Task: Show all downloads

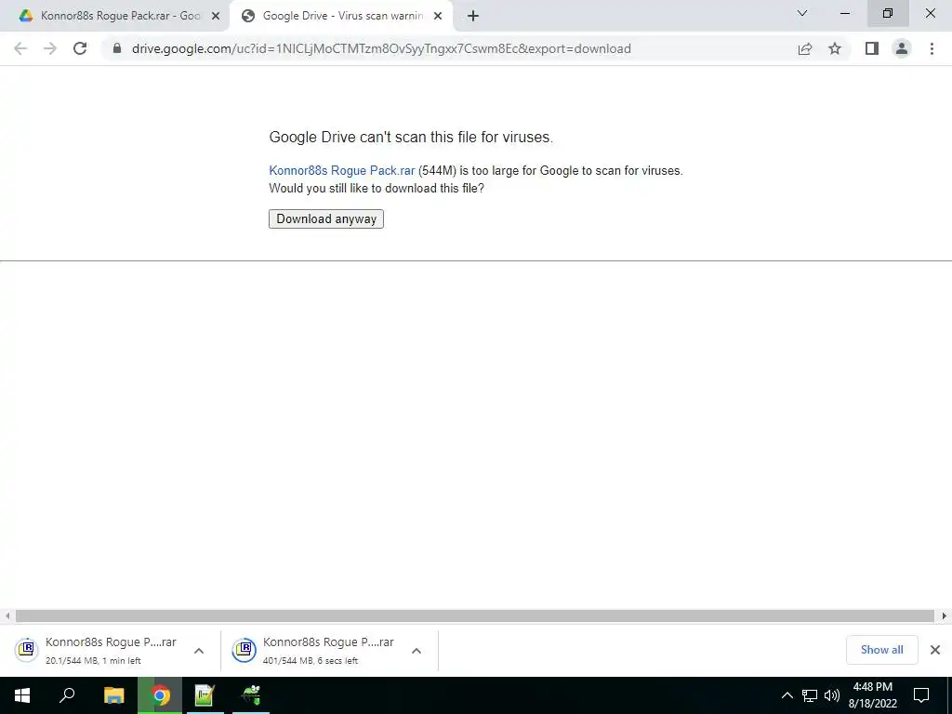Action: click(881, 650)
